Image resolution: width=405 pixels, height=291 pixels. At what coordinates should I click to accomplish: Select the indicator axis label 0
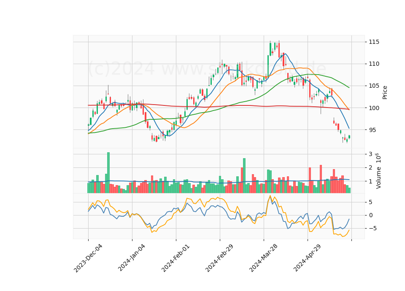(371, 215)
